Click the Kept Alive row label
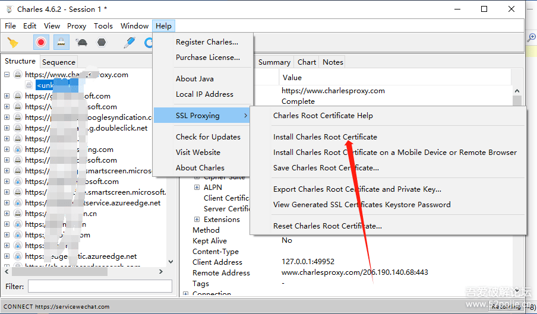 tap(210, 241)
